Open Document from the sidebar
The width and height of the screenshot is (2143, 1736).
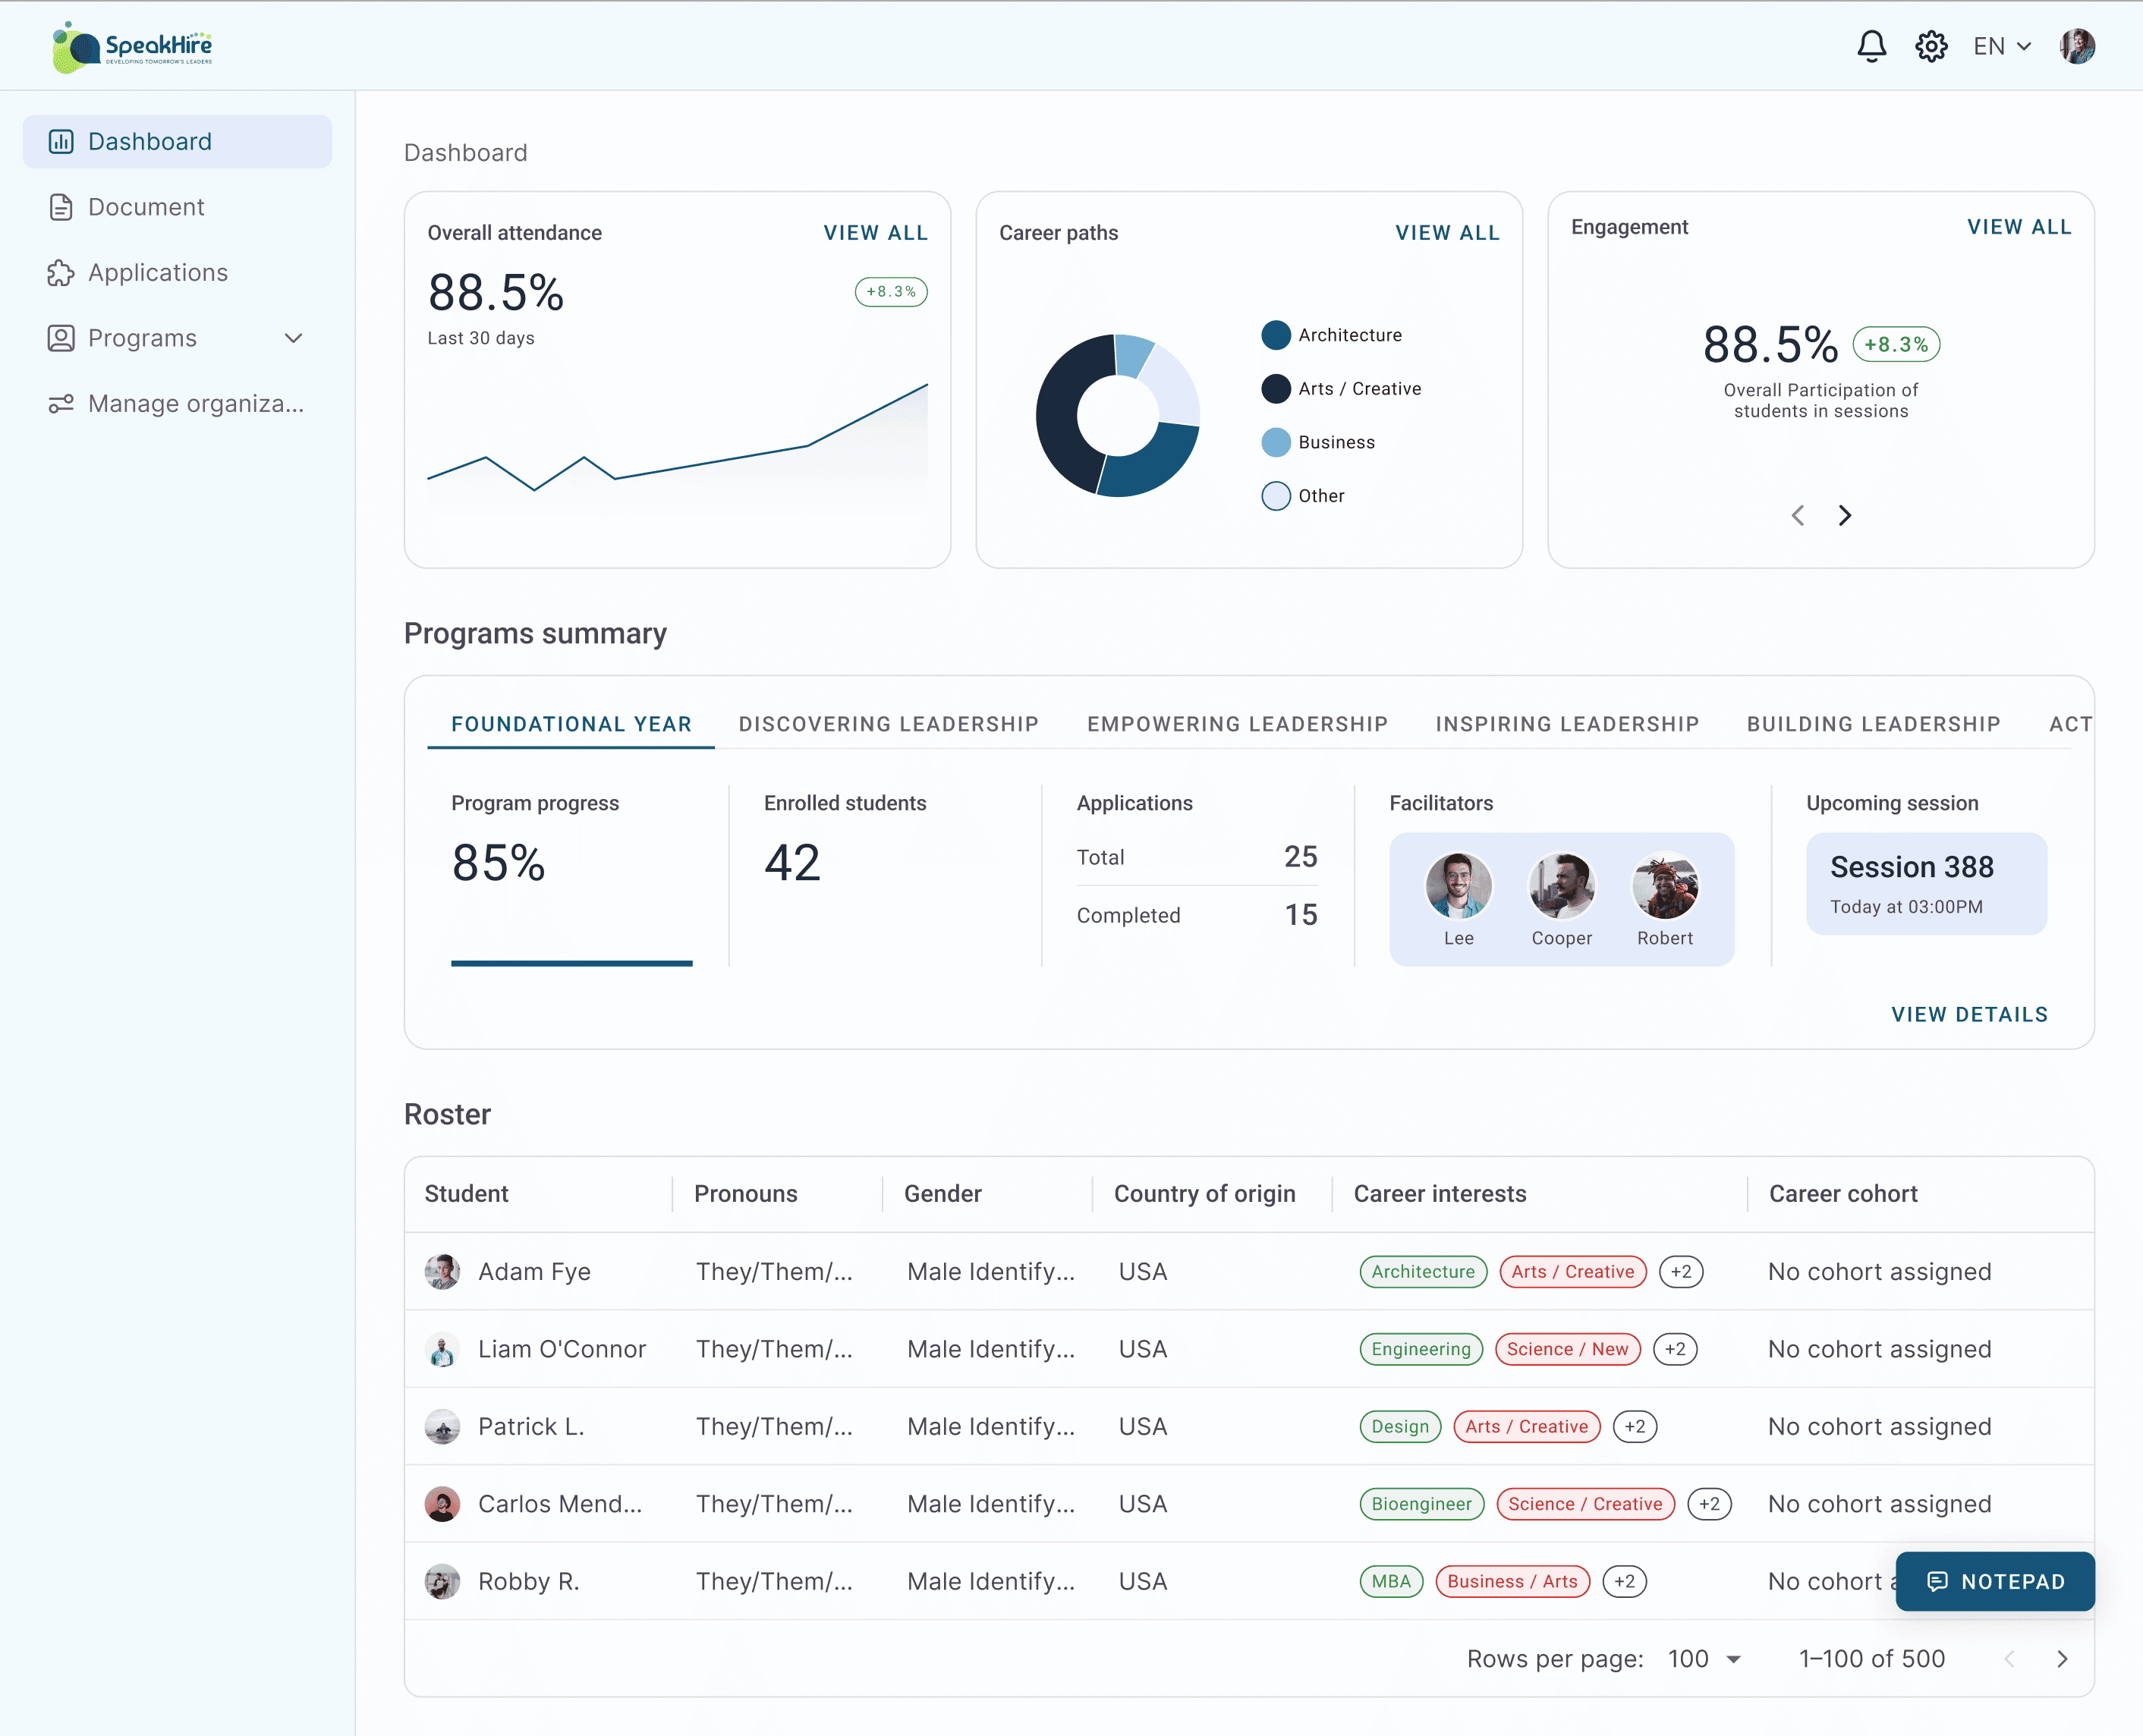pyautogui.click(x=146, y=207)
